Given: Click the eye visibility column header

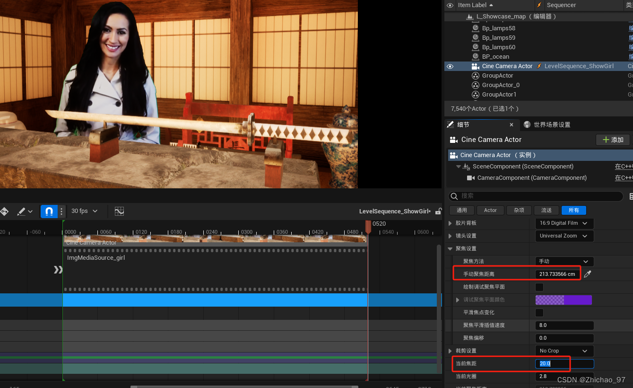Looking at the screenshot, I should coord(450,5).
